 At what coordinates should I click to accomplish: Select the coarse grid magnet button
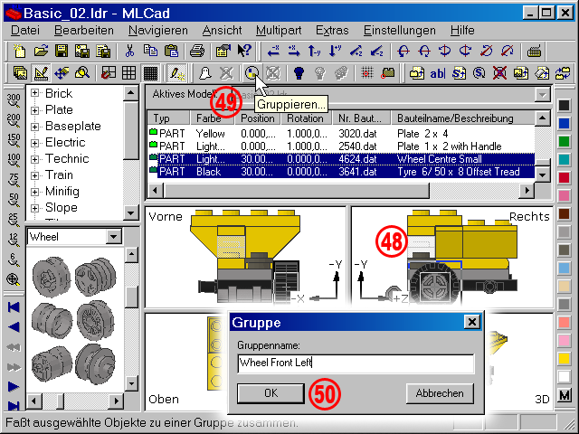pos(108,73)
